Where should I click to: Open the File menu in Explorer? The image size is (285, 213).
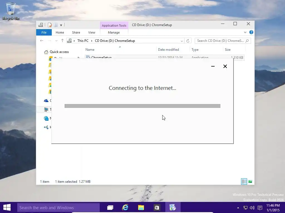(44, 32)
